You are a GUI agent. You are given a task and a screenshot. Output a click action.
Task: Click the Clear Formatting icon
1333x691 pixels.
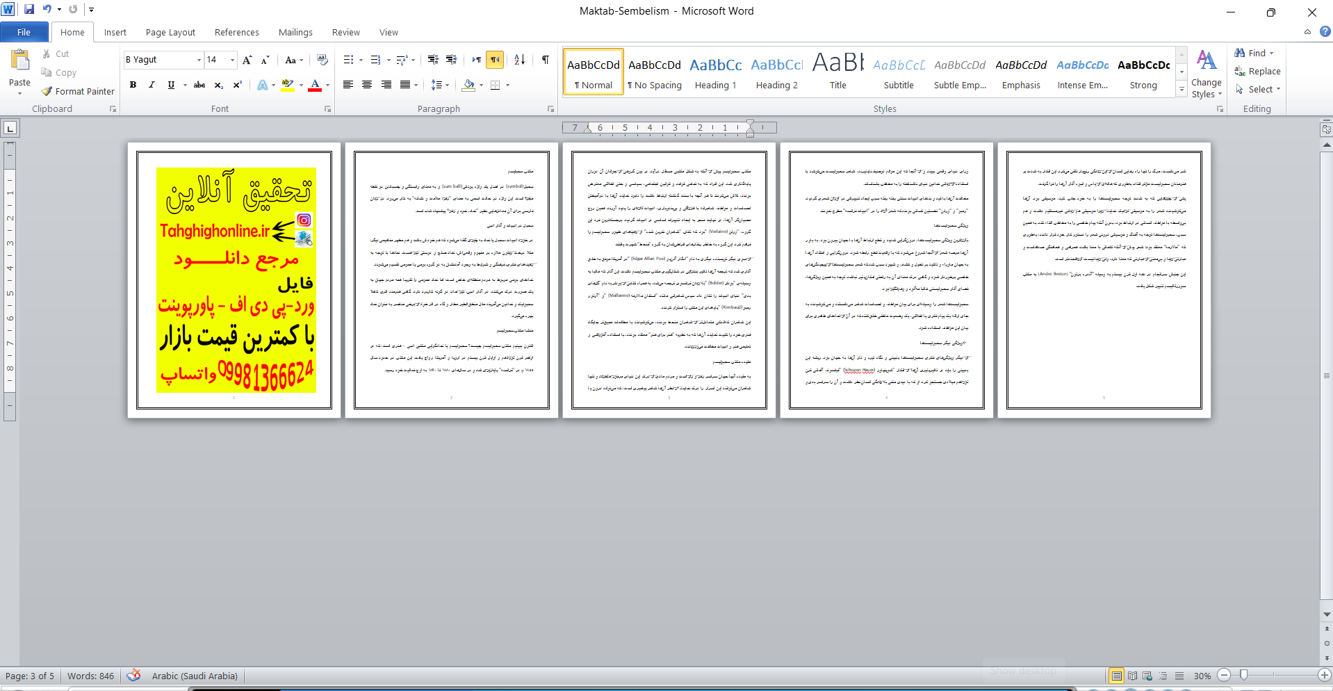point(322,60)
